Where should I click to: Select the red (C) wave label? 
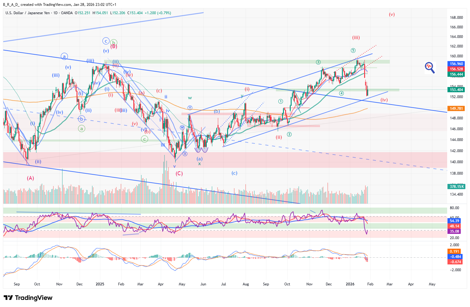[x=179, y=173]
